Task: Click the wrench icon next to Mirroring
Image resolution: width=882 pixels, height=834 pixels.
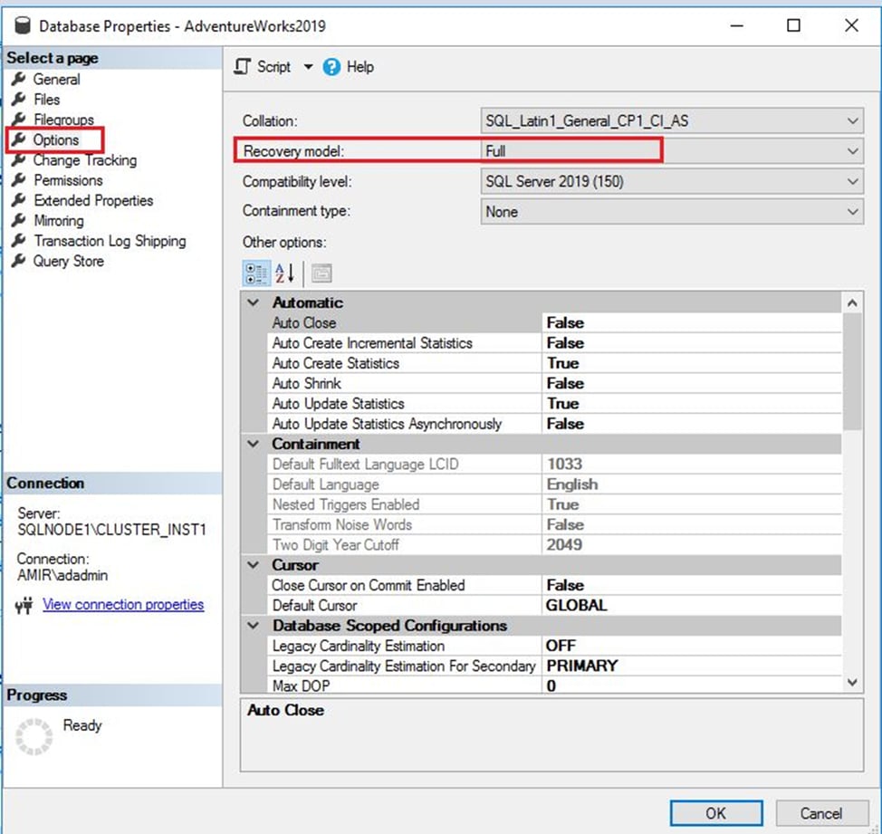Action: (x=20, y=220)
